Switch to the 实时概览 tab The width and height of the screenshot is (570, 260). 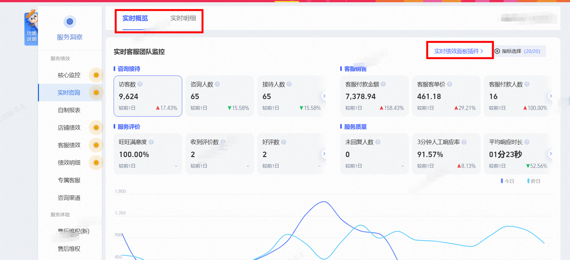[135, 18]
